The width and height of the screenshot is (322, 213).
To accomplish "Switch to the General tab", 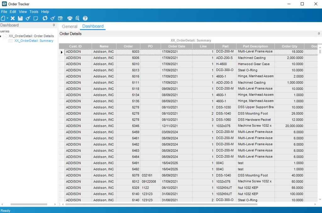I will point(69,26).
